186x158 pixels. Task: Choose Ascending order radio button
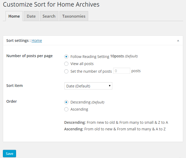[x=67, y=109]
